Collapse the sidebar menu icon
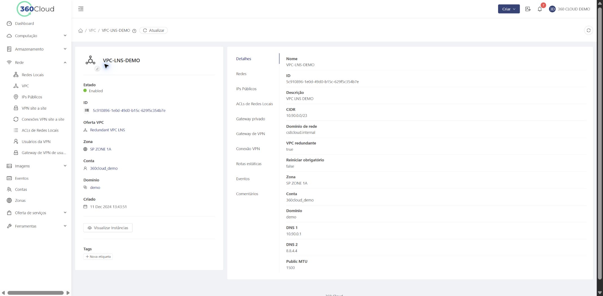 coord(81,9)
